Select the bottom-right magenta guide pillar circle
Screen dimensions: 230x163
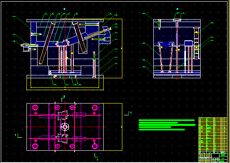coord(95,146)
